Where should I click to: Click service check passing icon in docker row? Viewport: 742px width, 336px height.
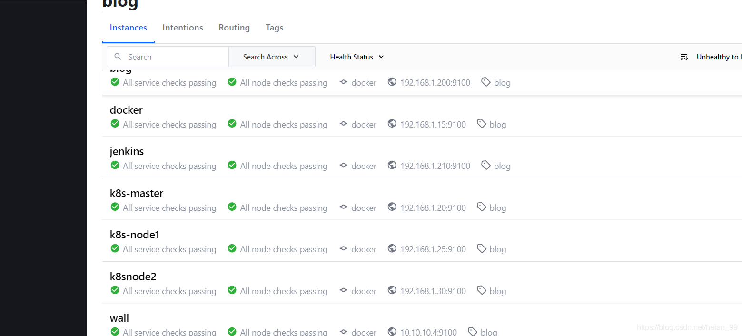pos(115,124)
